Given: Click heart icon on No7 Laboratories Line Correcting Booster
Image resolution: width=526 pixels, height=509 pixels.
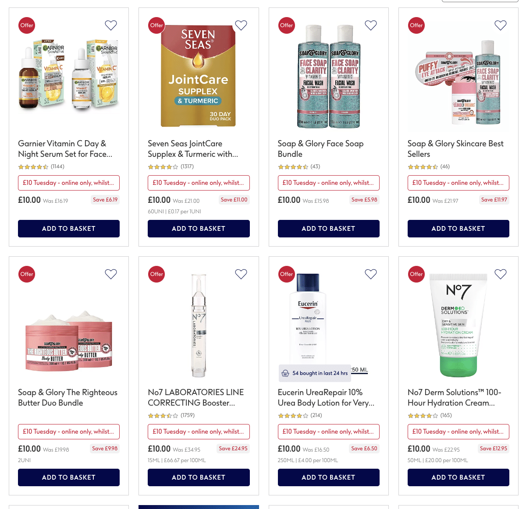Looking at the screenshot, I should click(241, 274).
